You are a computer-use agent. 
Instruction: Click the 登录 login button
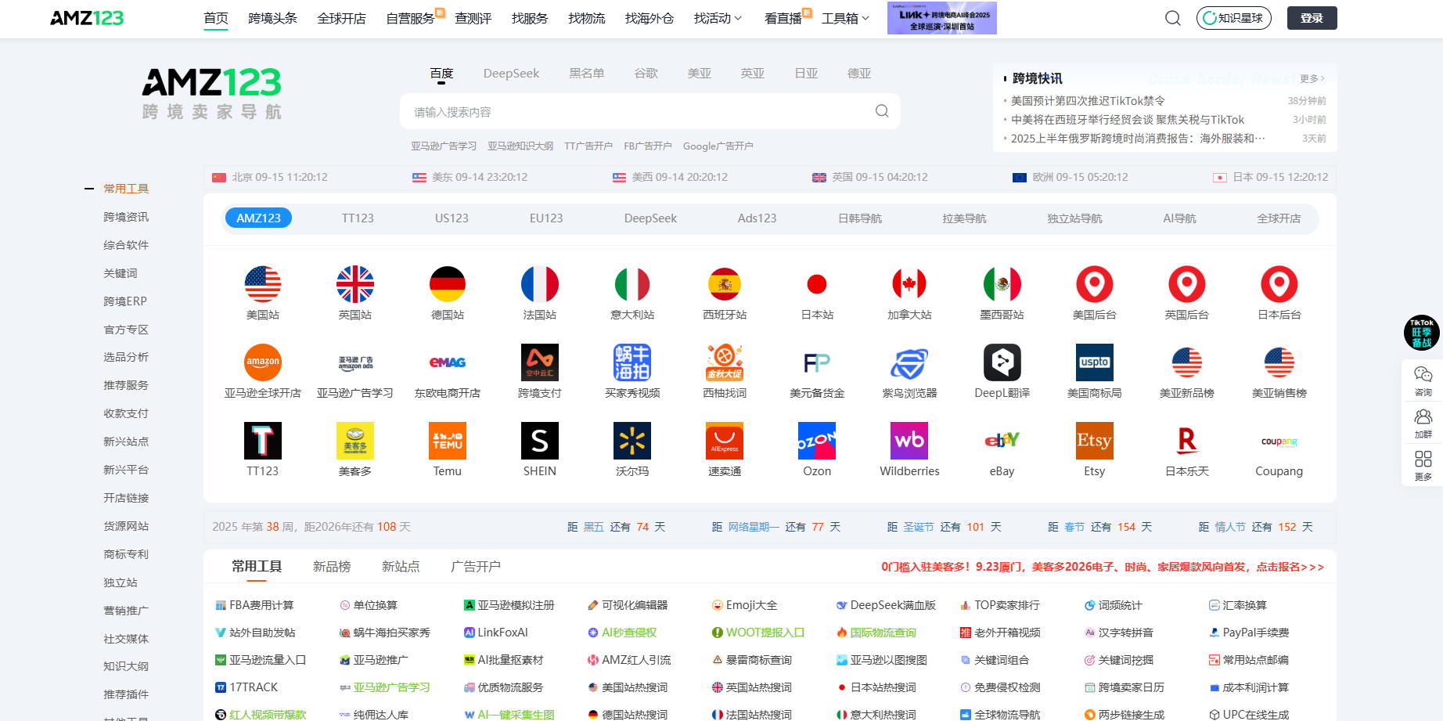click(1312, 18)
